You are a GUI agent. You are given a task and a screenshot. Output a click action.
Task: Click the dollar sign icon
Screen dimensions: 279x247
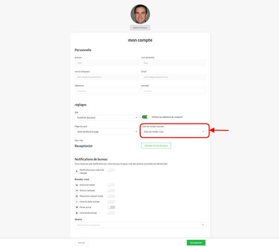pyautogui.click(x=77, y=202)
